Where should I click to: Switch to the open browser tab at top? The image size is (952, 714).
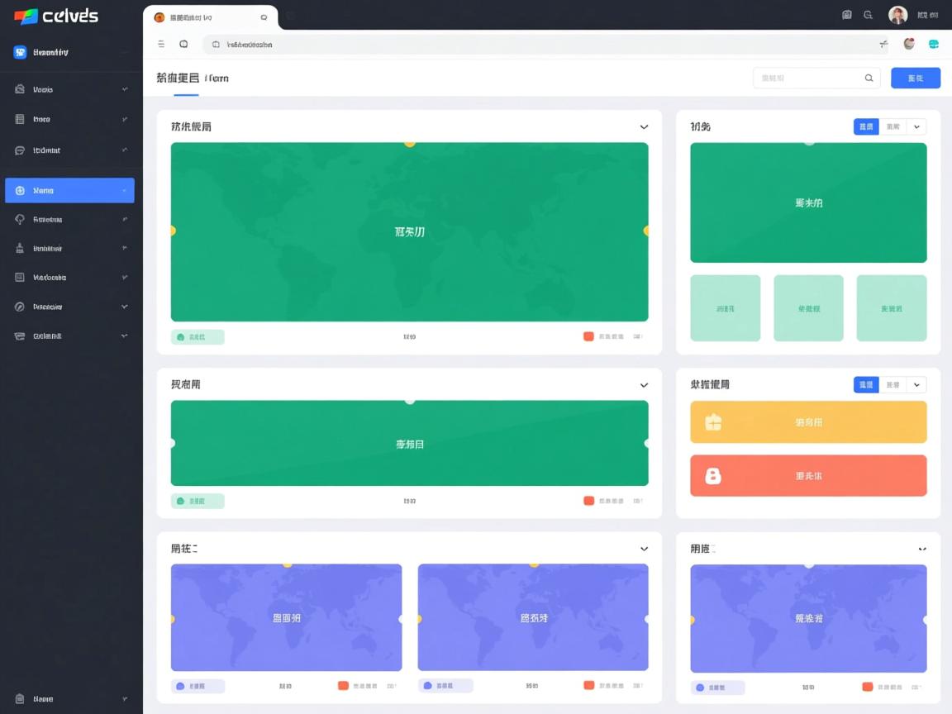point(210,17)
